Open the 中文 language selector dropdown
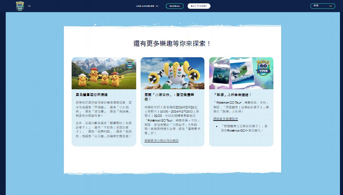 click(x=323, y=6)
